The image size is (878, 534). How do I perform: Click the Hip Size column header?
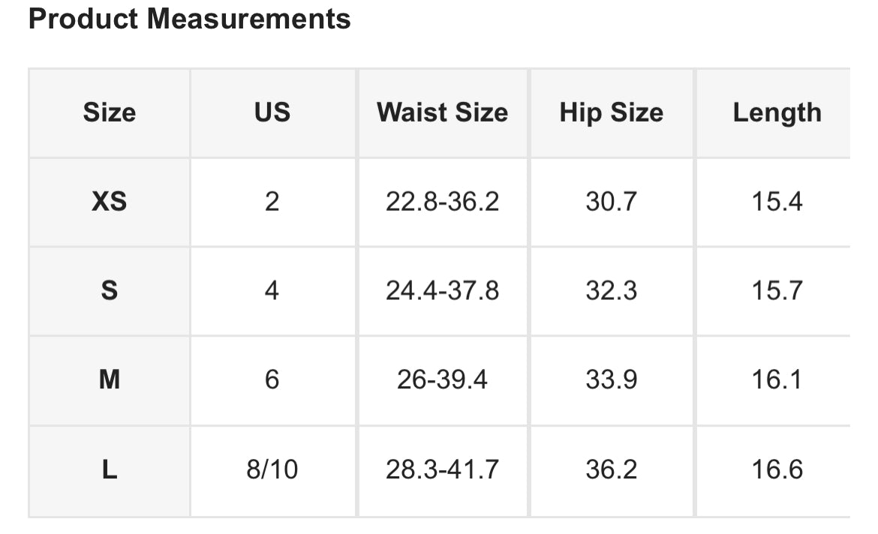pos(612,112)
